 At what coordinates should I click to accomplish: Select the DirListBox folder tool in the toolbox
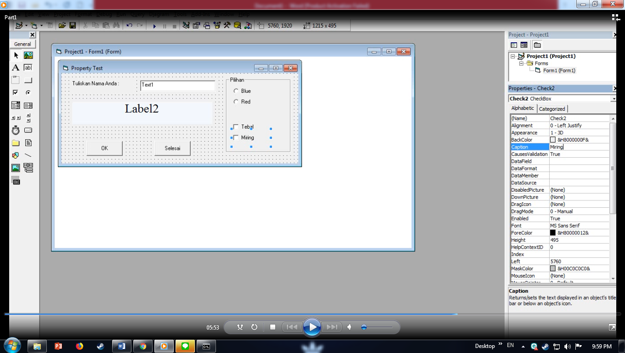(x=16, y=143)
